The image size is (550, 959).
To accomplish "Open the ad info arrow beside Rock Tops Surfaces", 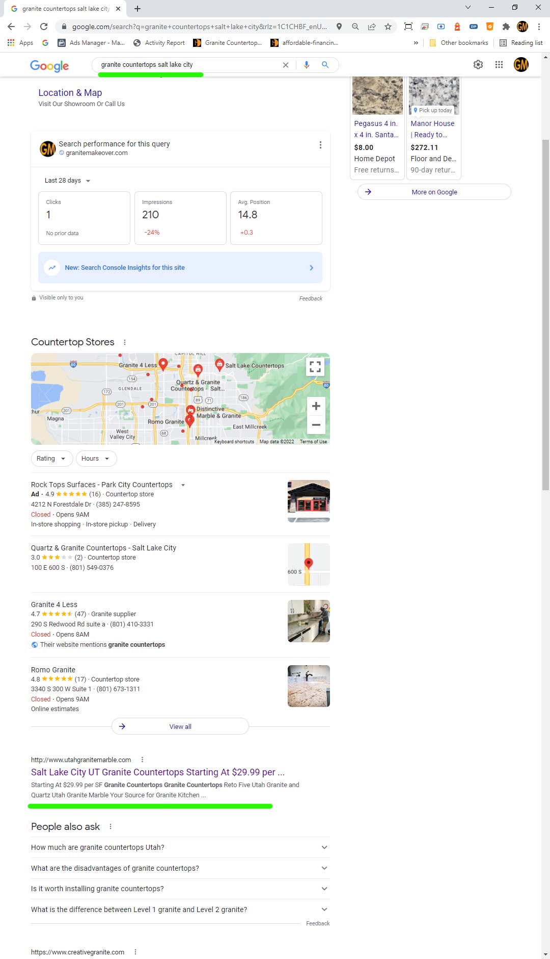I will pyautogui.click(x=183, y=485).
